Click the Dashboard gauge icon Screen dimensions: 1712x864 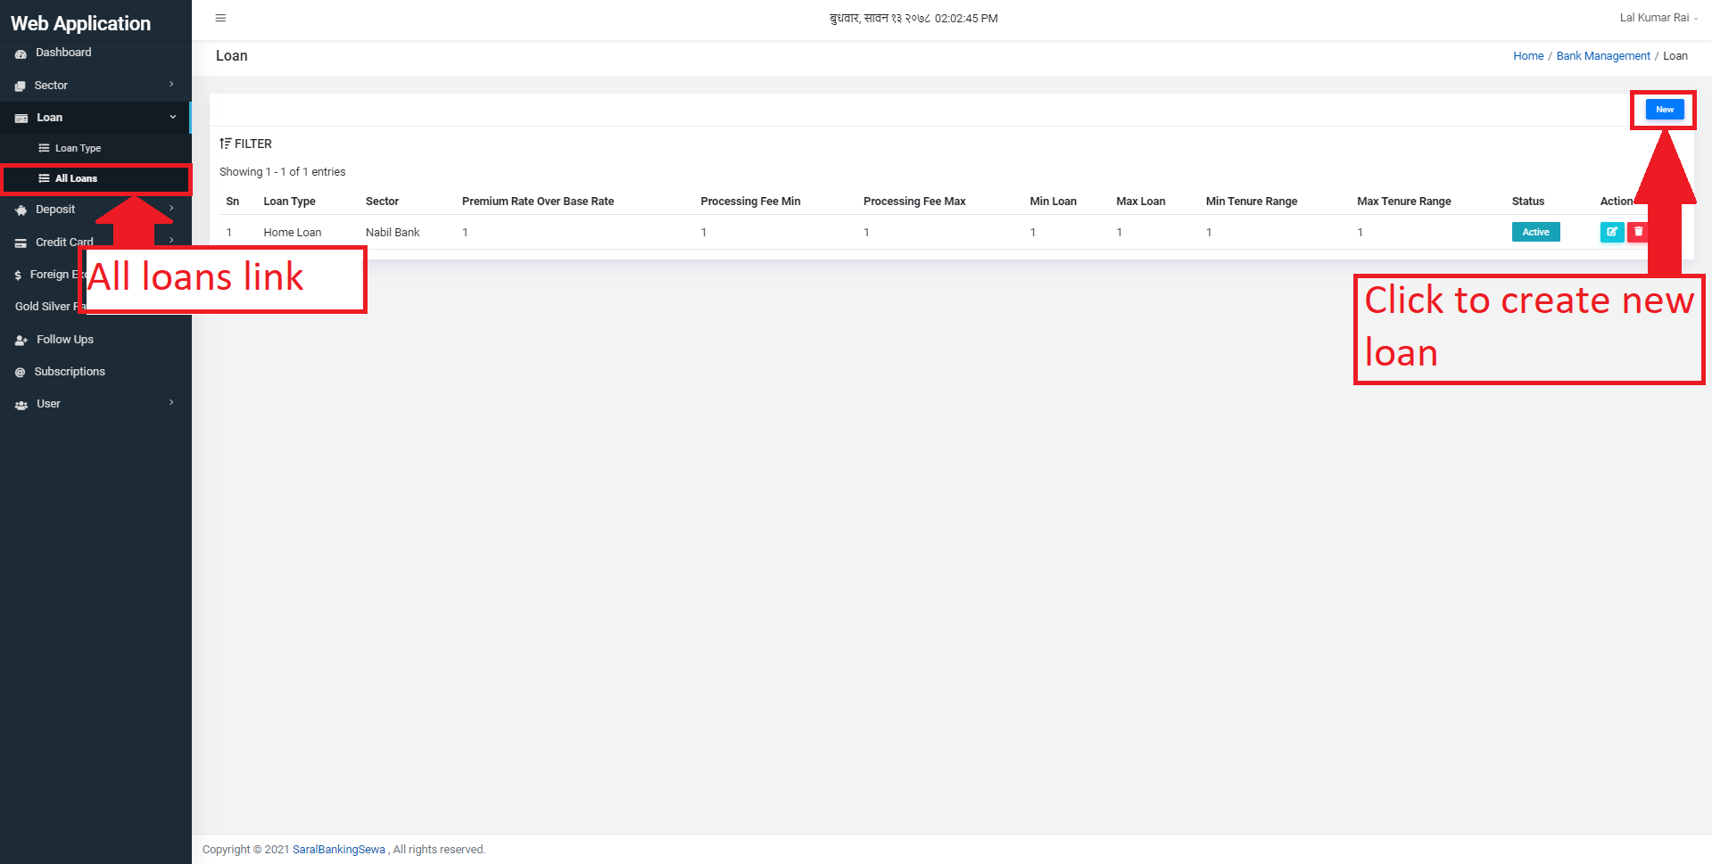pyautogui.click(x=21, y=53)
